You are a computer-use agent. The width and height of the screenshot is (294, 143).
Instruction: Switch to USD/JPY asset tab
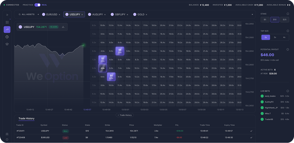pos(74,14)
